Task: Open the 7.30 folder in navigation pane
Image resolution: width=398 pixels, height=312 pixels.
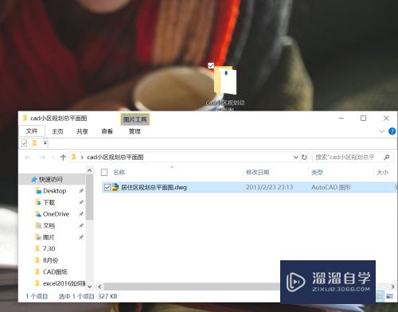Action: coord(49,249)
